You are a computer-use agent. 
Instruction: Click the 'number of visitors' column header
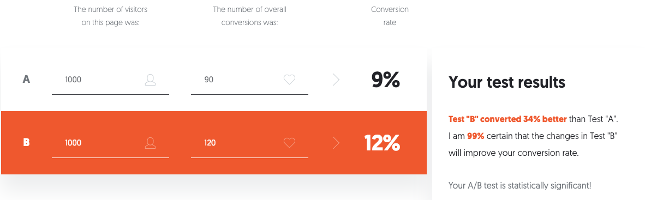[110, 16]
